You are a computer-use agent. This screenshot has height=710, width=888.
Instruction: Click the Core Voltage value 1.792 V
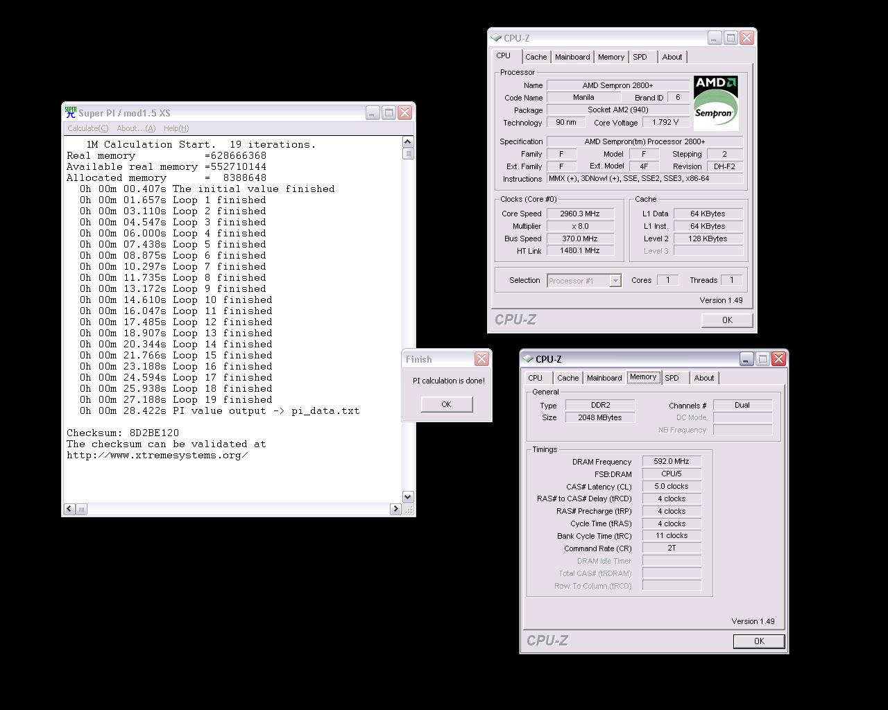pyautogui.click(x=666, y=122)
